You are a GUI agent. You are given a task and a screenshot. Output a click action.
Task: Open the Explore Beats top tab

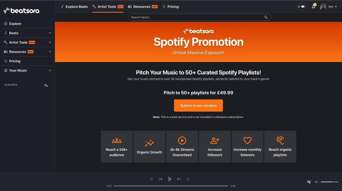pyautogui.click(x=74, y=7)
